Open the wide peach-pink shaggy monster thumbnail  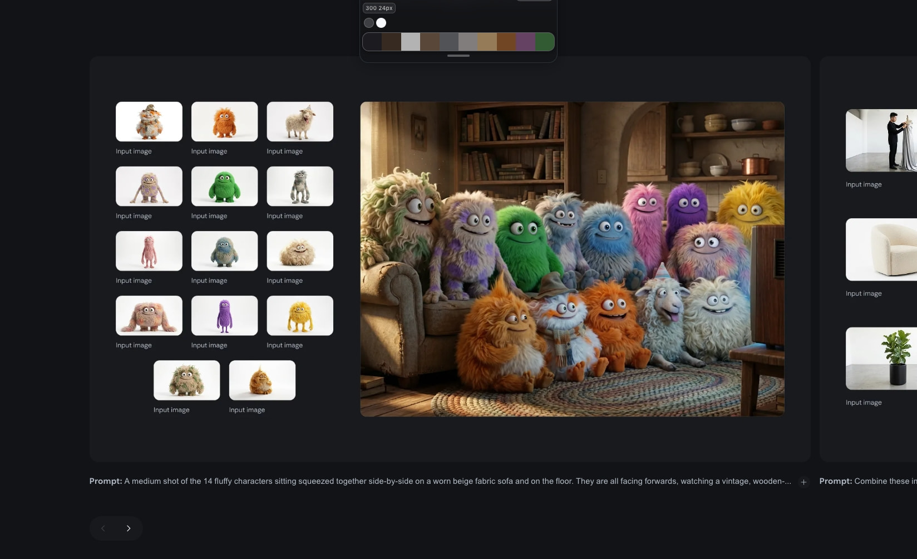[149, 315]
